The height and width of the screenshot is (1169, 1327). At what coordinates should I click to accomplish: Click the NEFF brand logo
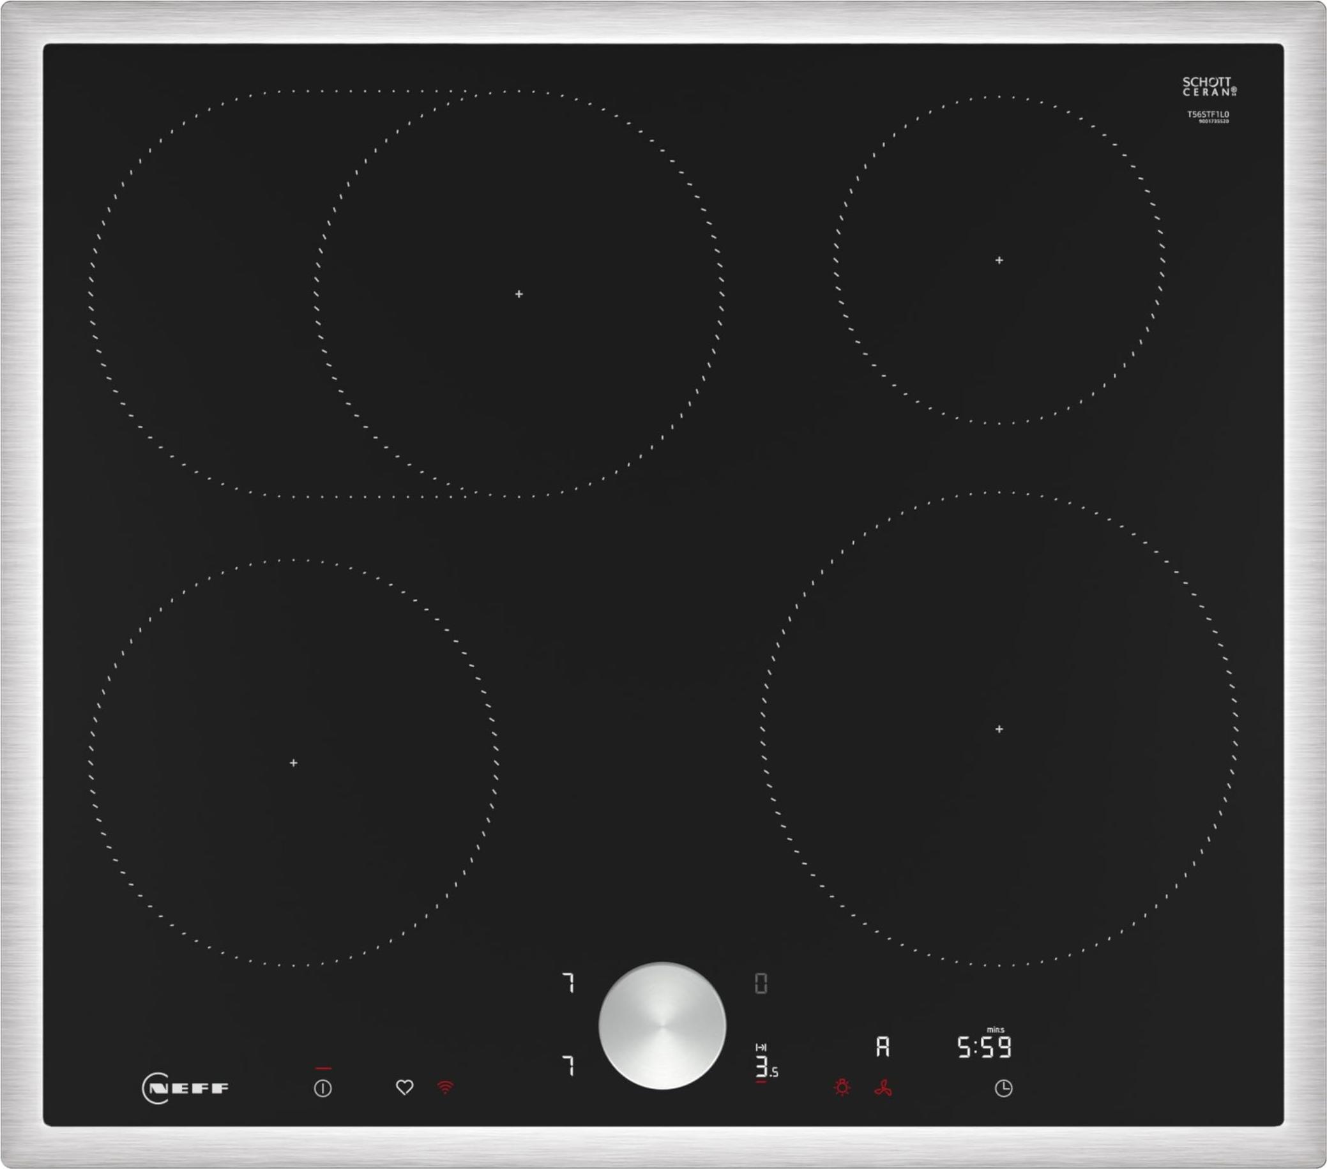click(186, 1088)
